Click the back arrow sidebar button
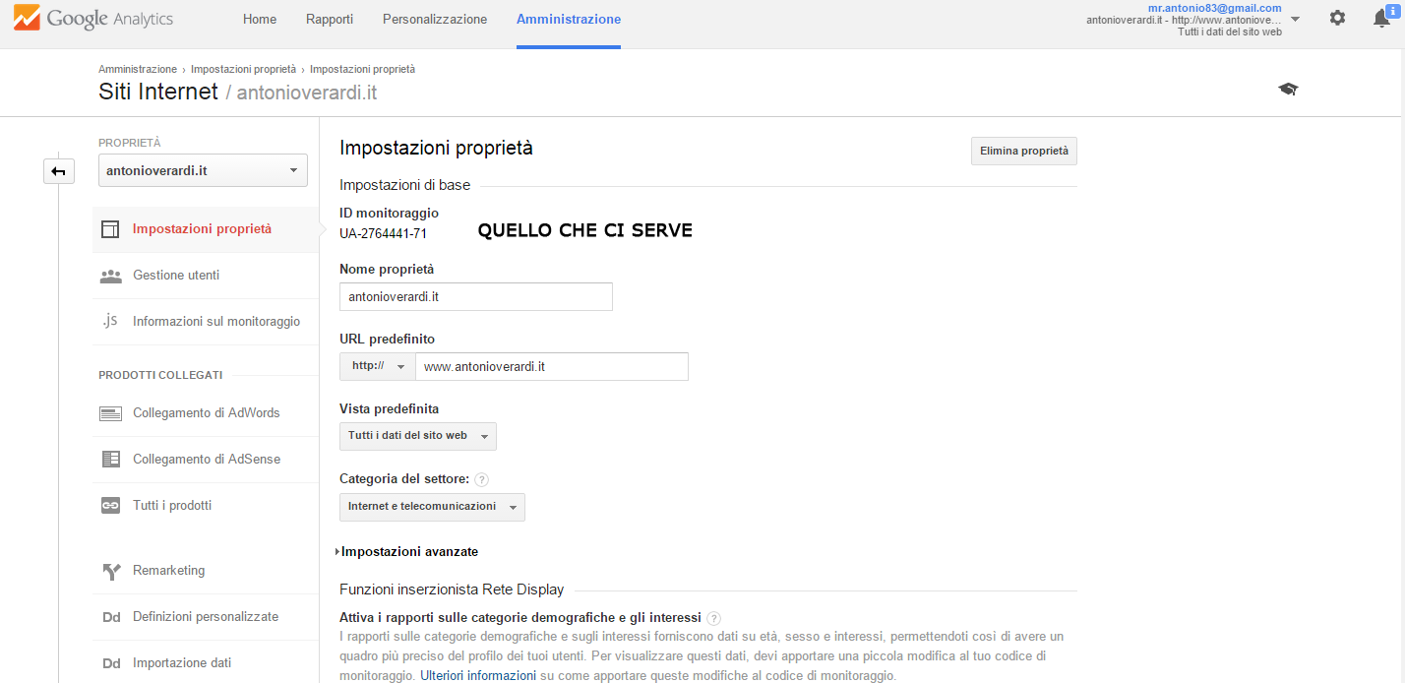Screen dimensions: 1405x683 click(x=59, y=171)
